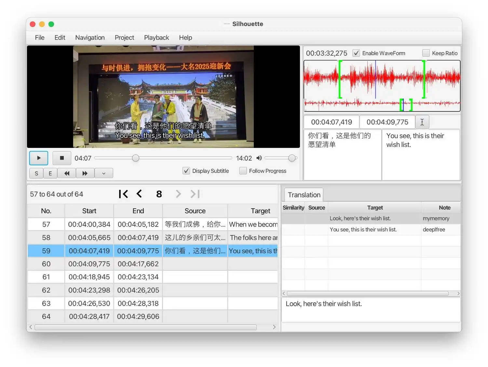Click the end time field 00:04:09,775

tap(387, 122)
